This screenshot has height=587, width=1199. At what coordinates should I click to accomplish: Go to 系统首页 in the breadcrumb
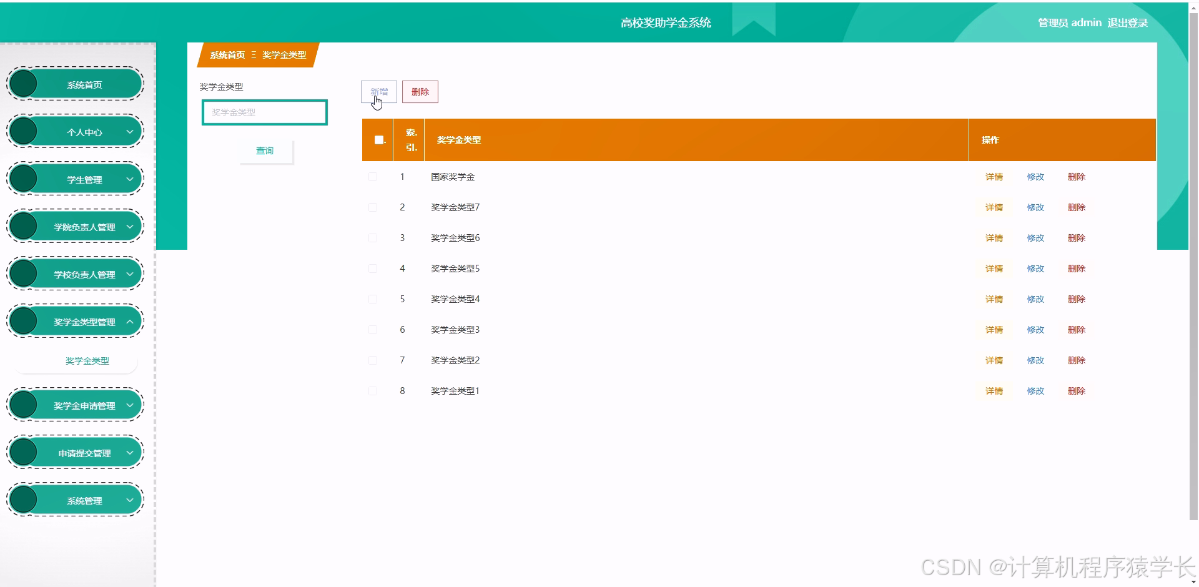[227, 55]
